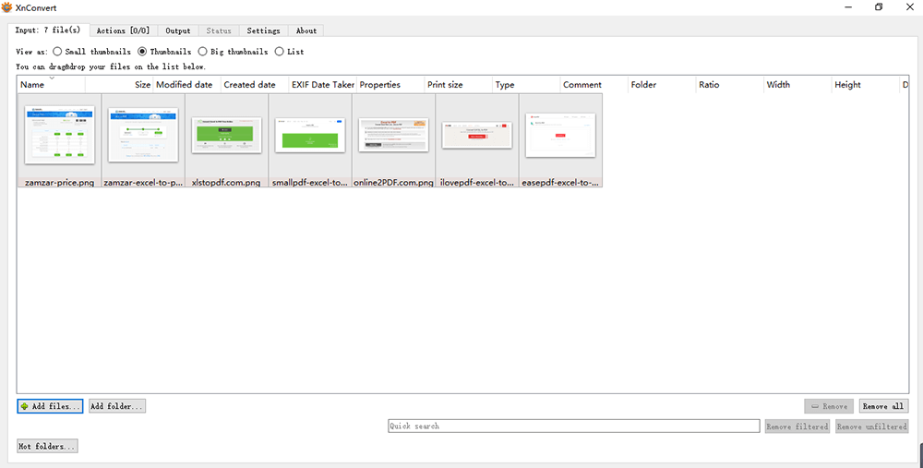Choose the Thumbnails view radio button

pyautogui.click(x=142, y=52)
